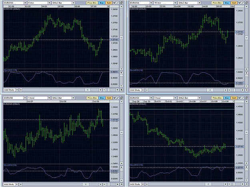Click vertical price scale slider in 15 min chart

pos(246,38)
